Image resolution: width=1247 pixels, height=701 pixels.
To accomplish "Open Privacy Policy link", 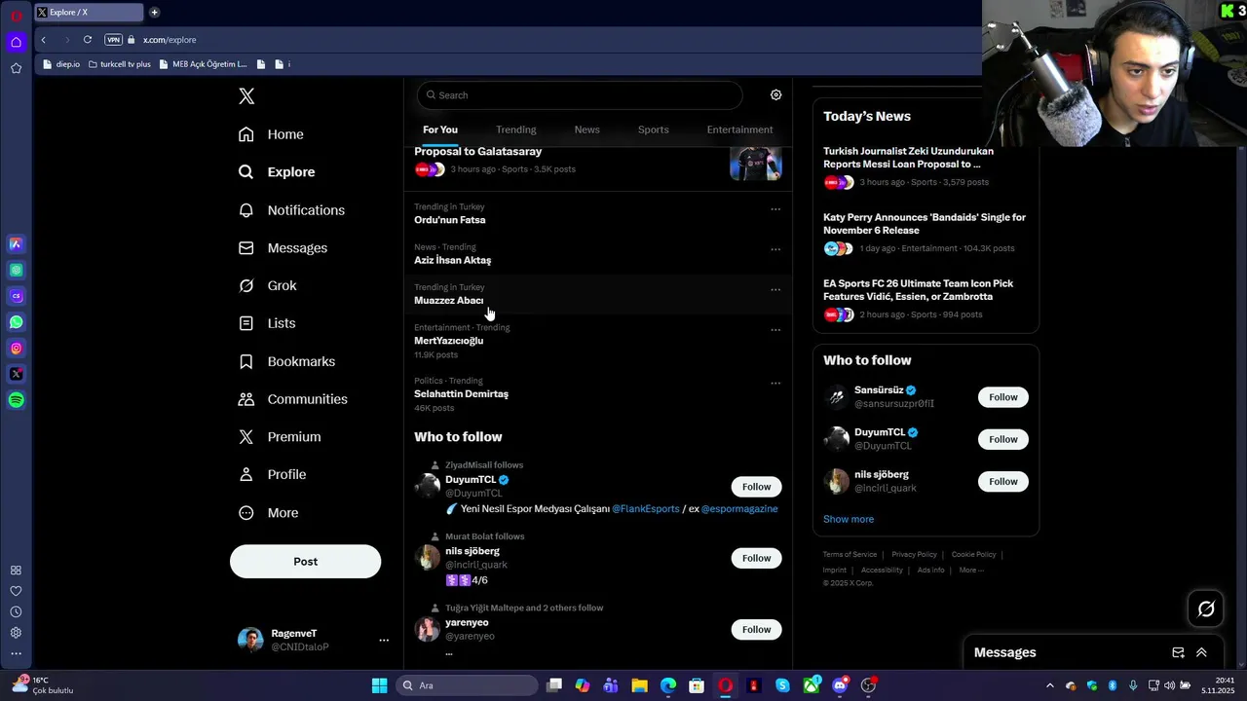I will (914, 555).
